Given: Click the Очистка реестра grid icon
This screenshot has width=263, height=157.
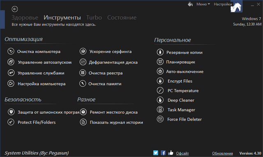Looking at the screenshot, I should [83, 73].
